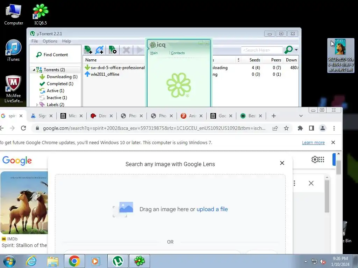Switch to the Ani Chrome tab
Image resolution: width=358 pixels, height=268 pixels.
(191, 116)
